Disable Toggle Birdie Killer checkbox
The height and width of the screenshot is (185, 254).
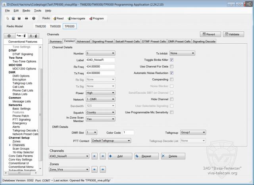click(x=172, y=60)
